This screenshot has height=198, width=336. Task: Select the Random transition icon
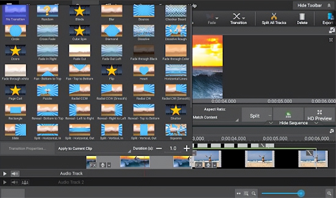[47, 11]
